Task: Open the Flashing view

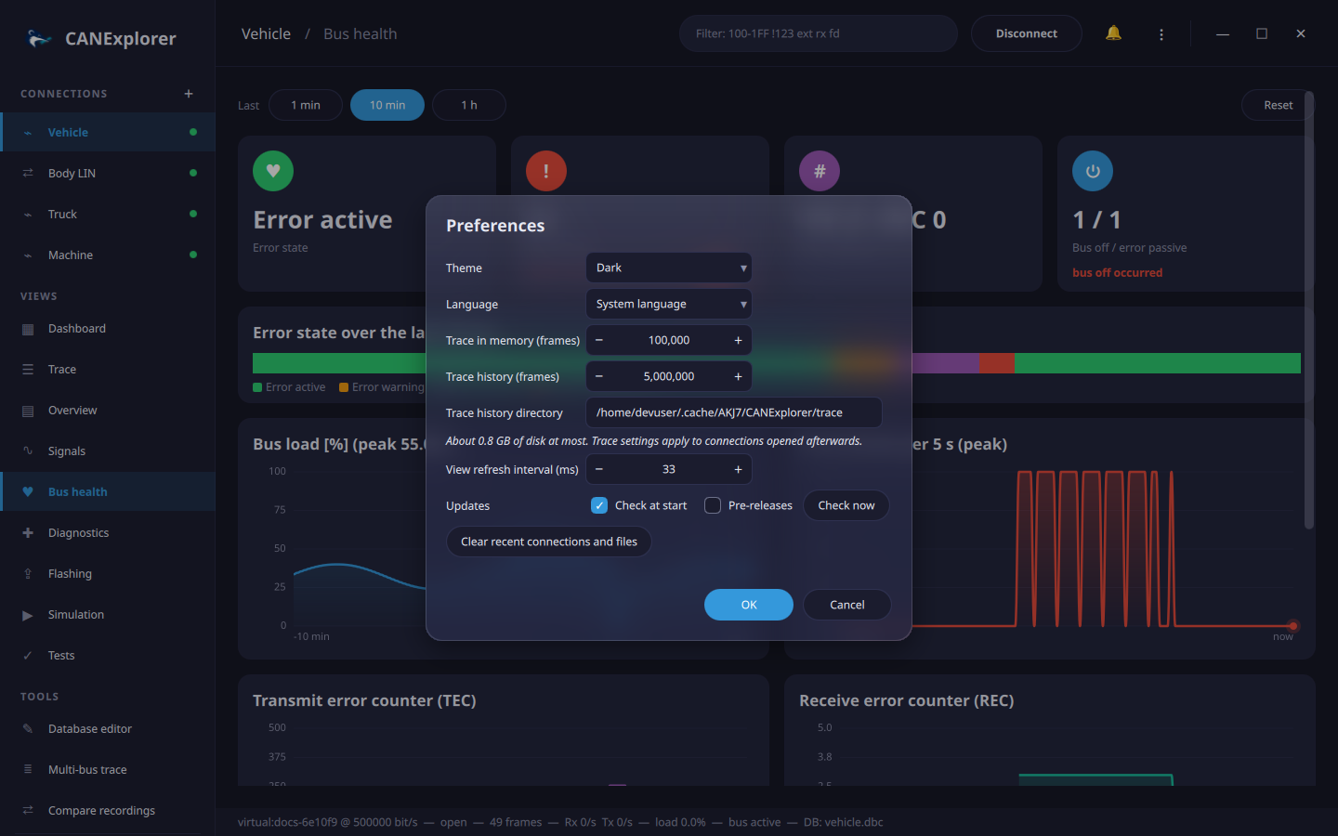Action: (x=108, y=574)
